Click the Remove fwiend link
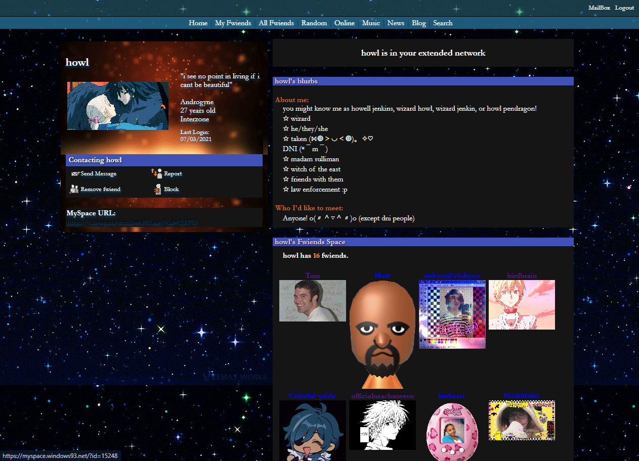Viewport: 639px width, 461px height. tap(101, 190)
